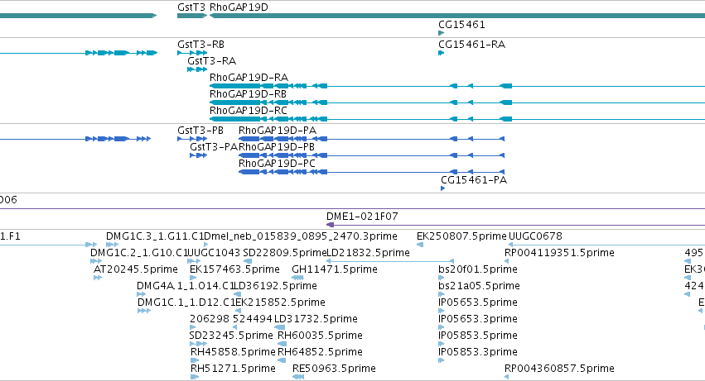
Task: Click the GstT3-RB transcript exon glyph
Action: [192, 53]
